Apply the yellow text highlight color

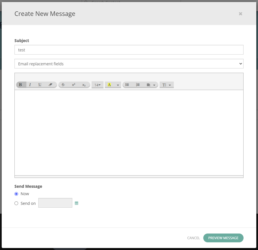click(x=109, y=85)
